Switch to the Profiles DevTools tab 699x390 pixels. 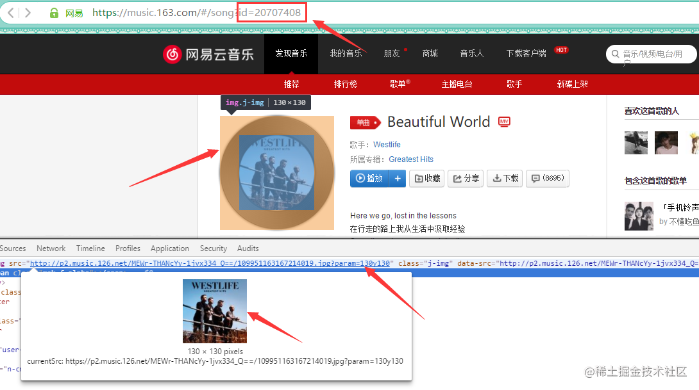tap(128, 248)
